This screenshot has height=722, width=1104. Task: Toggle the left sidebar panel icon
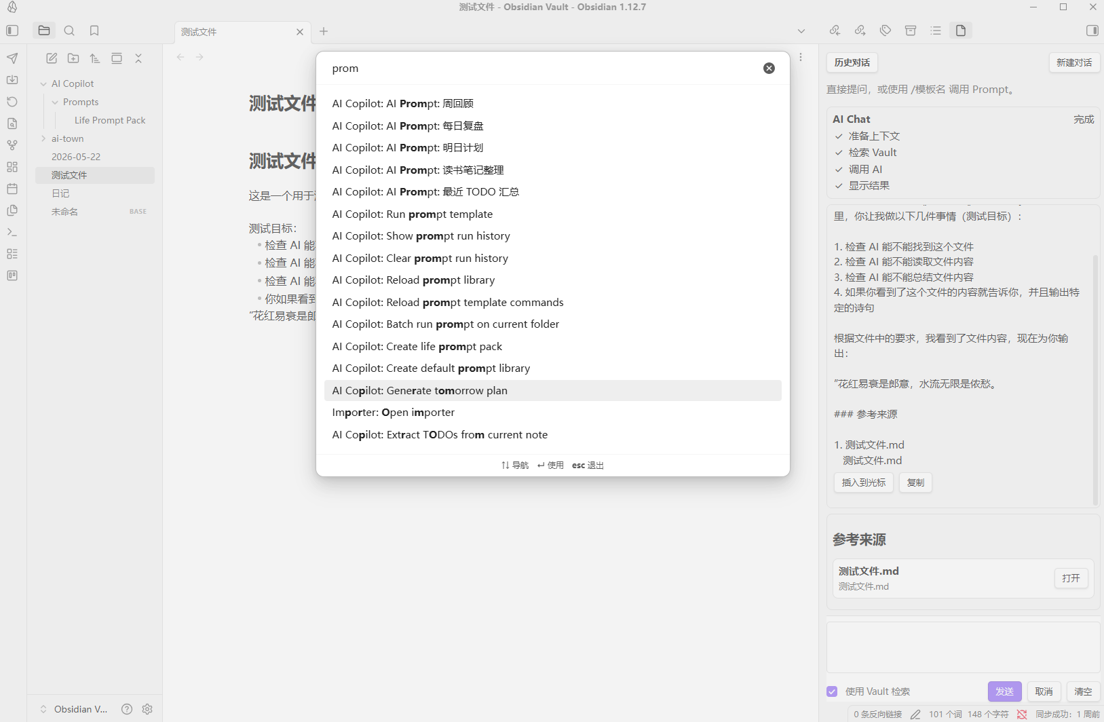pyautogui.click(x=12, y=31)
